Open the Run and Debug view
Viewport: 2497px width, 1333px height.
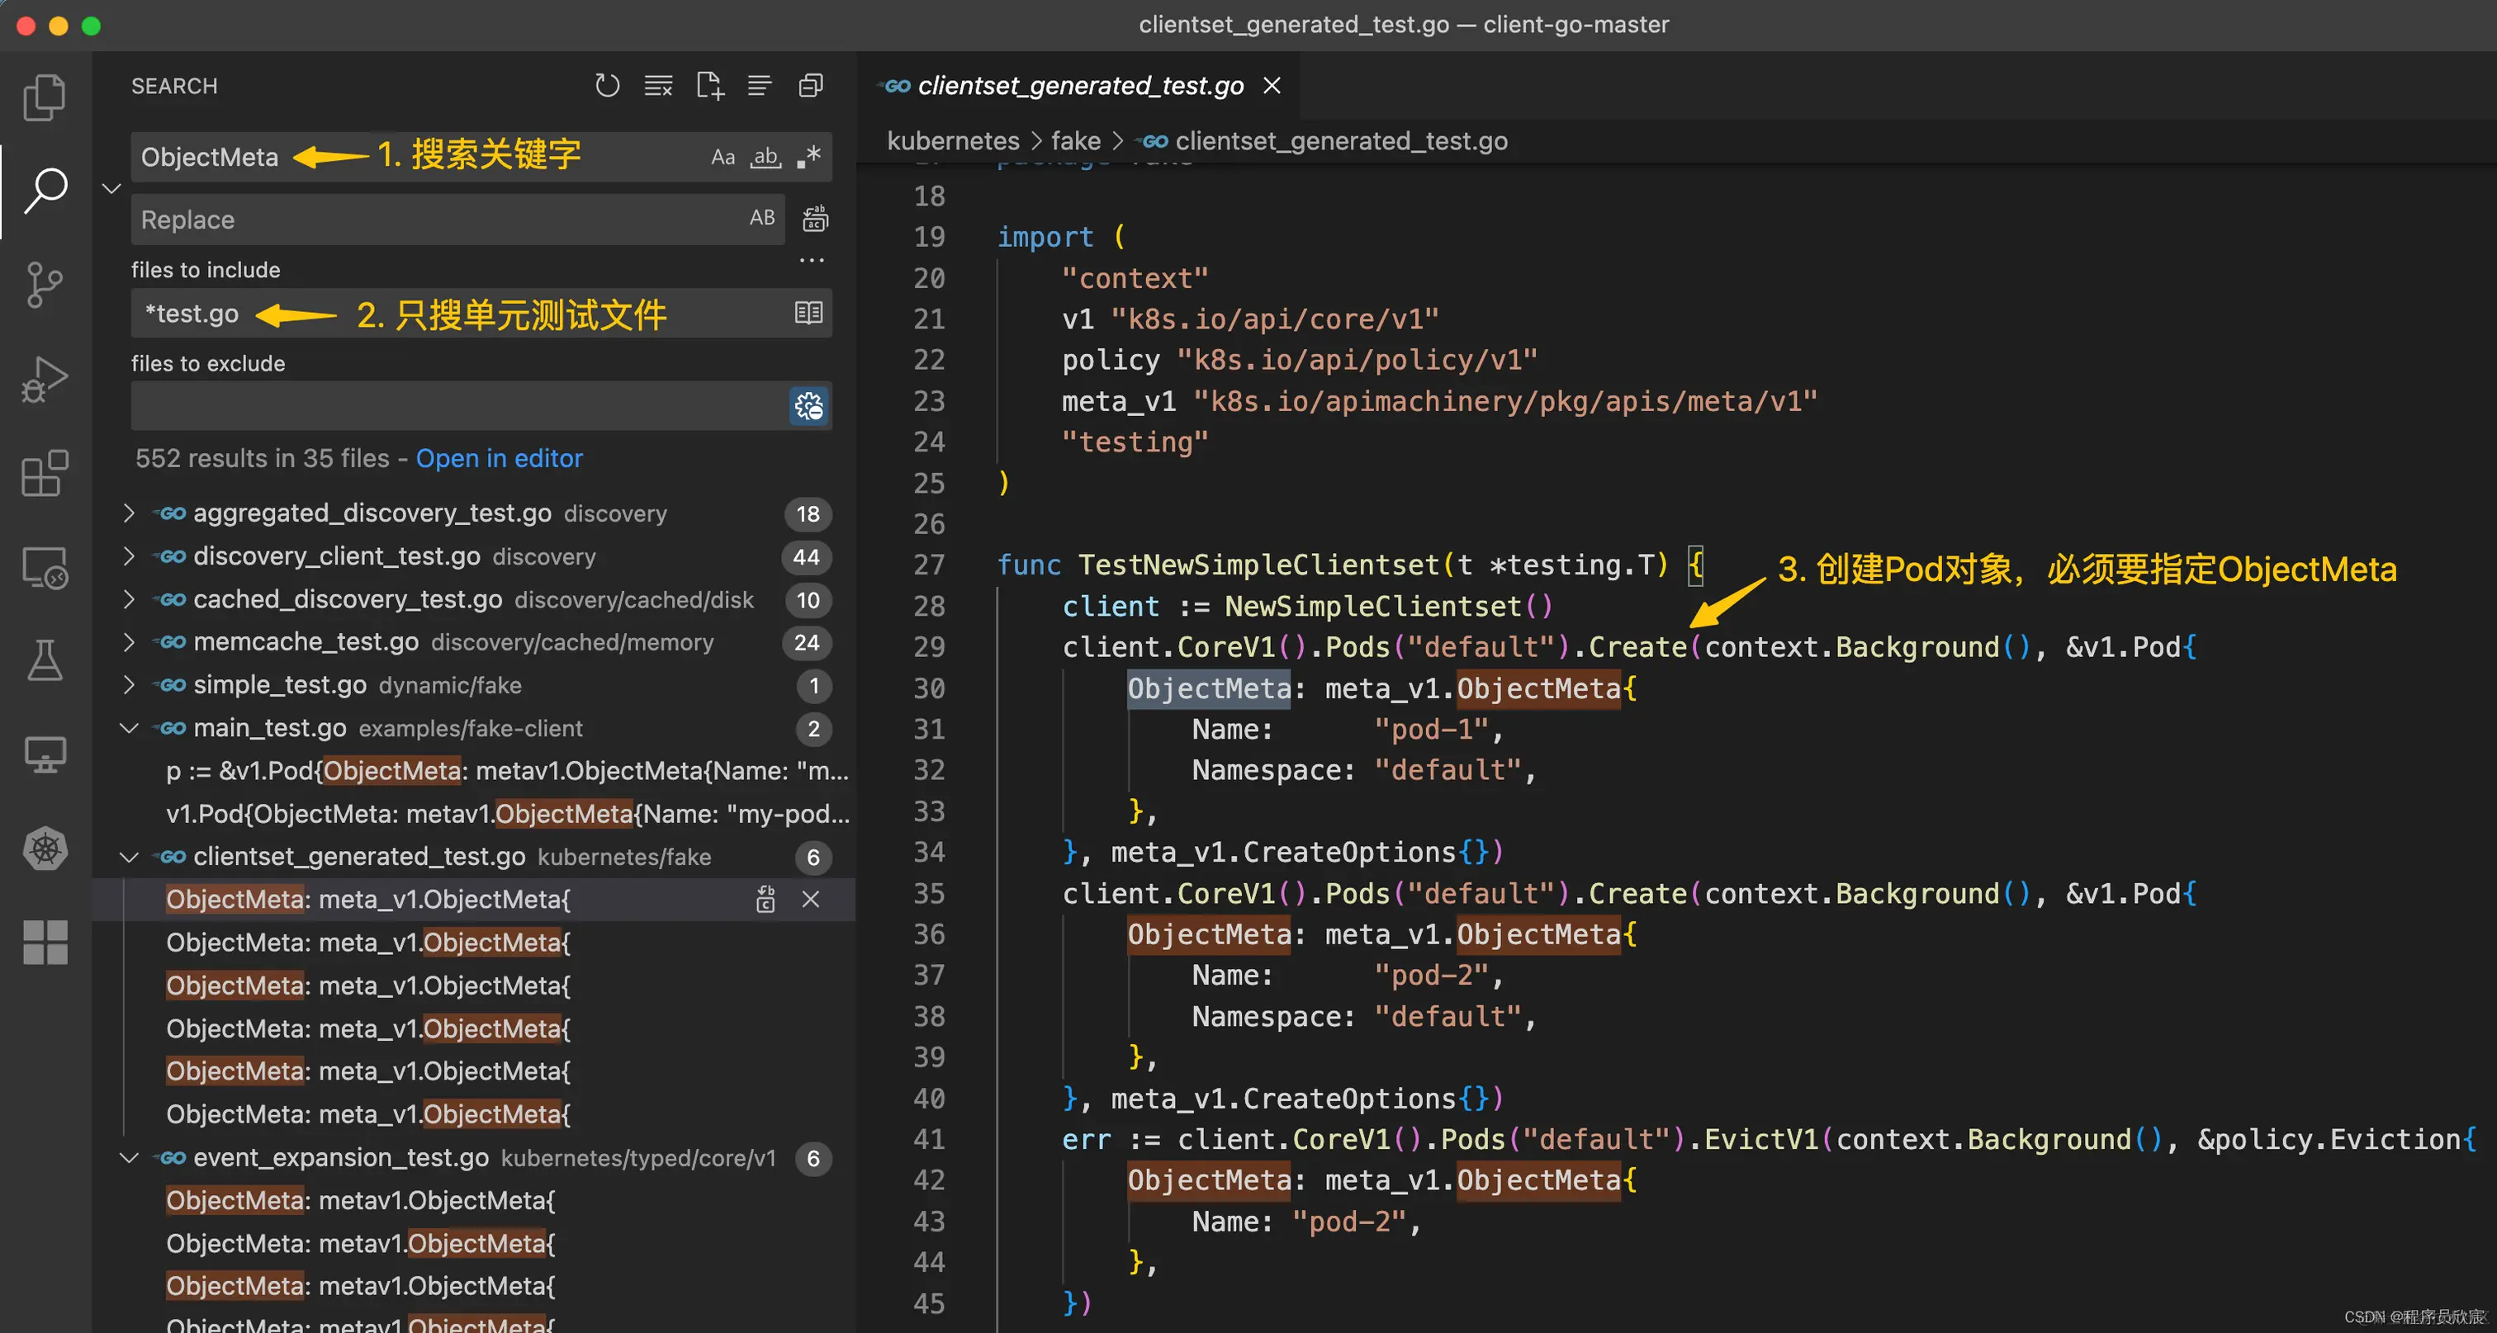(x=45, y=379)
